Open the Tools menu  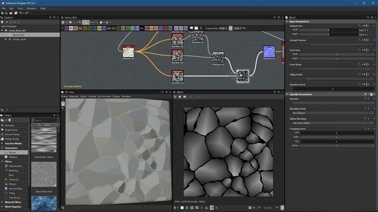click(x=20, y=8)
